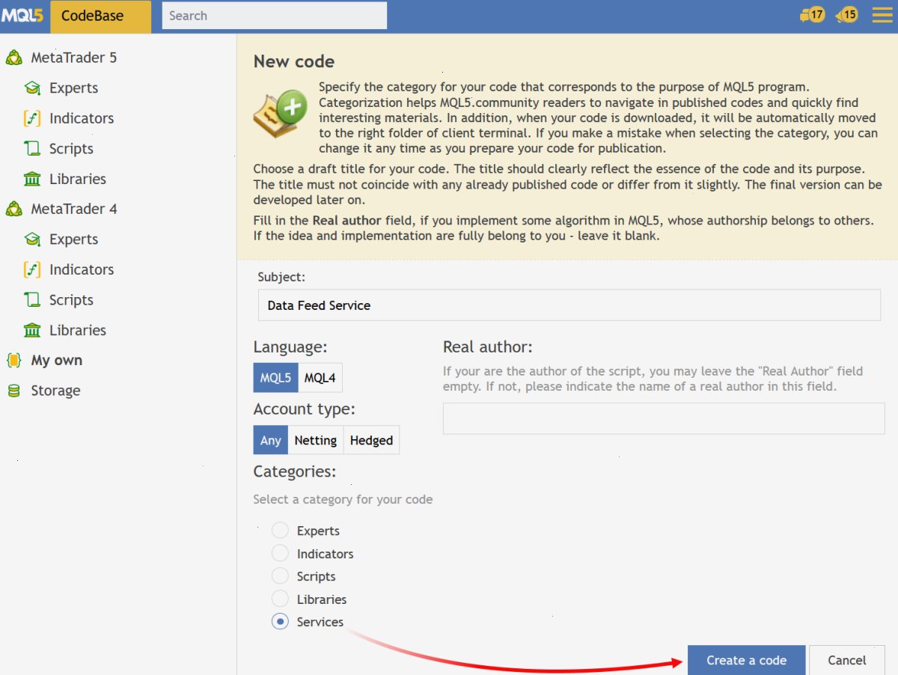
Task: Click the MetaTrader 5 Experts icon
Action: (x=32, y=88)
